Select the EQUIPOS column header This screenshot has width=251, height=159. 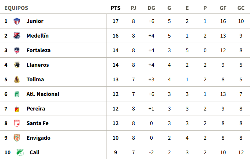tap(16, 8)
